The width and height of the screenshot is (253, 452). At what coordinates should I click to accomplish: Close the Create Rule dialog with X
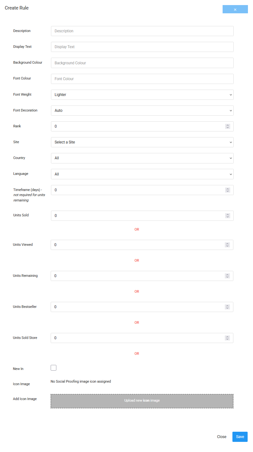point(235,10)
